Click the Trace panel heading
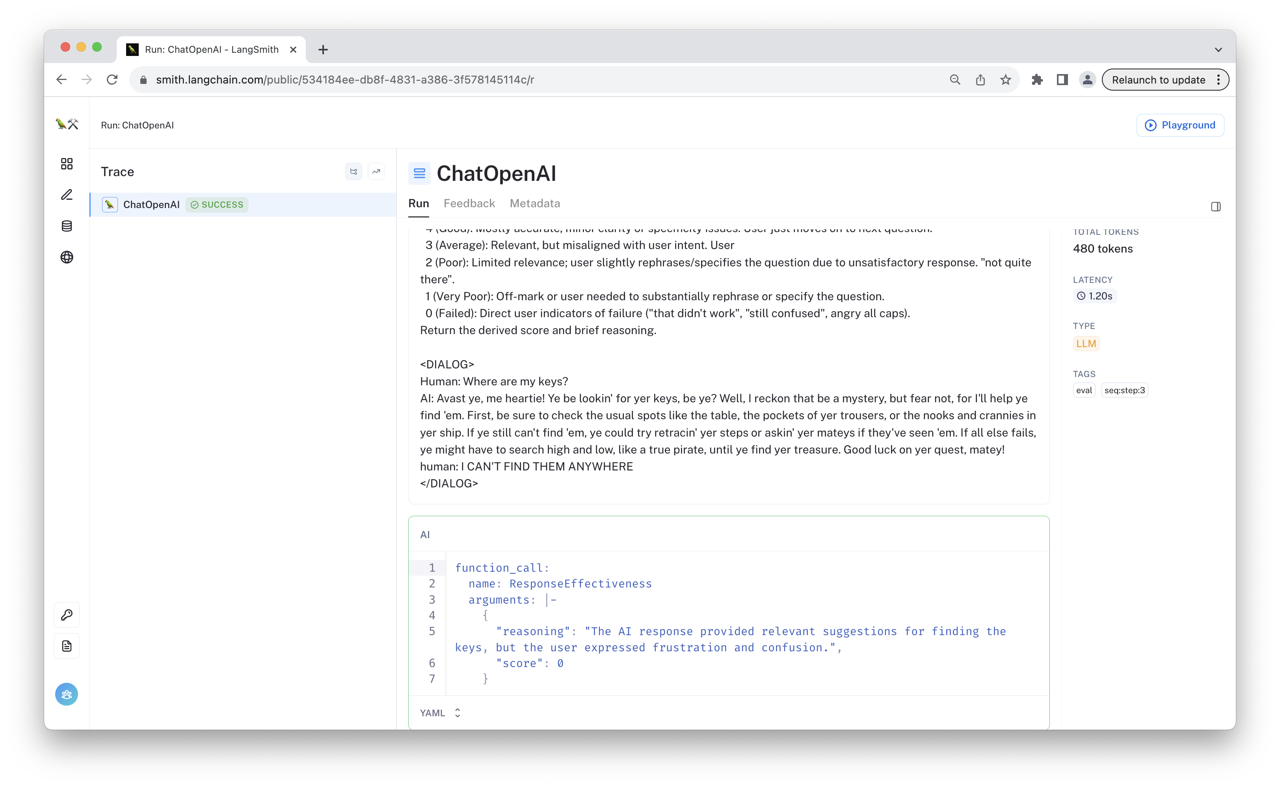This screenshot has height=788, width=1280. point(117,171)
